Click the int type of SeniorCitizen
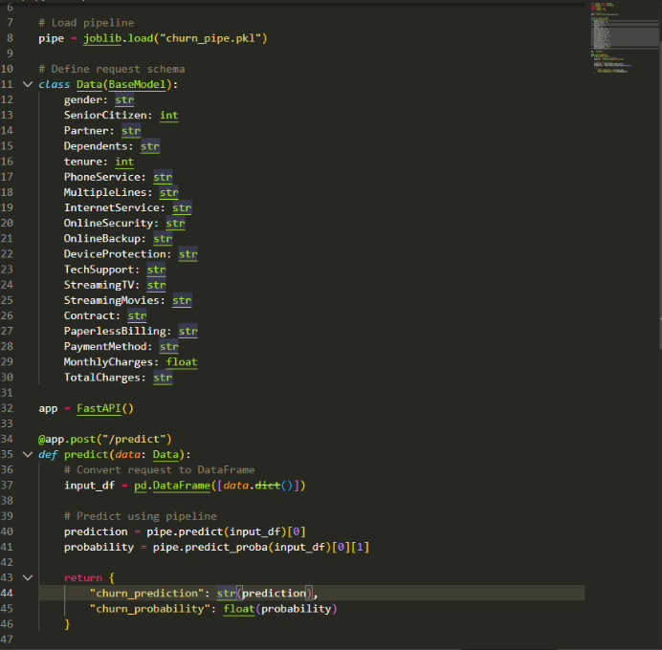This screenshot has width=662, height=650. (x=169, y=115)
